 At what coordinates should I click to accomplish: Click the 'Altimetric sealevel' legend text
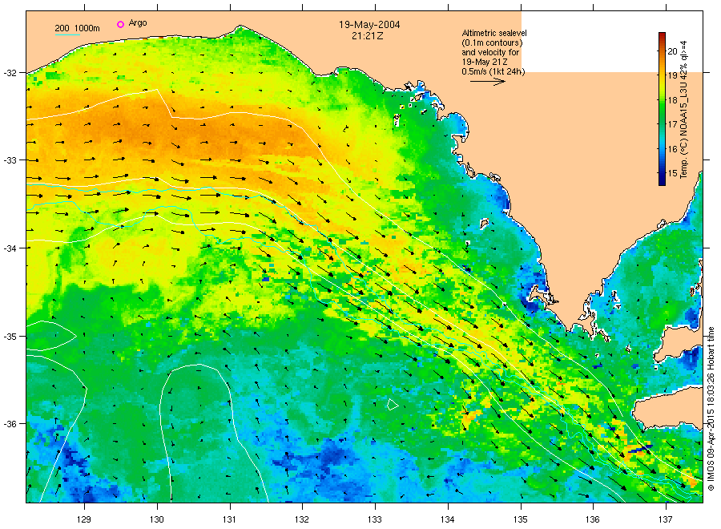tap(494, 33)
